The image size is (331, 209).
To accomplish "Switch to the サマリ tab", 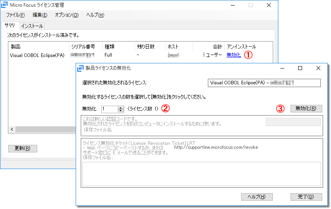I will click(x=10, y=25).
